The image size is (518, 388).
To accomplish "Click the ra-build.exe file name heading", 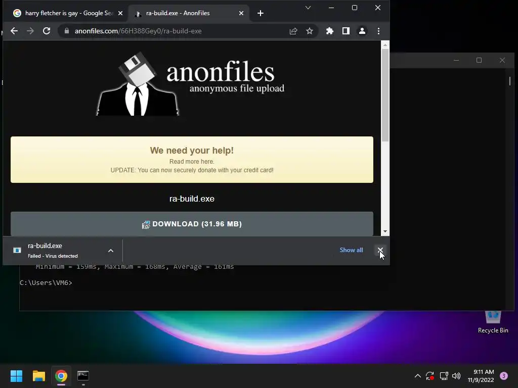I will pos(192,199).
